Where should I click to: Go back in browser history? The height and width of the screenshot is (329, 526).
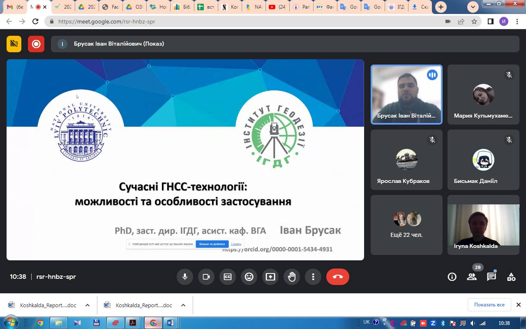coord(9,21)
